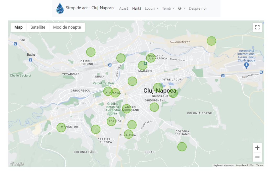This screenshot has height=171, width=268.
Task: Click the Terms link on map
Action: (x=259, y=166)
